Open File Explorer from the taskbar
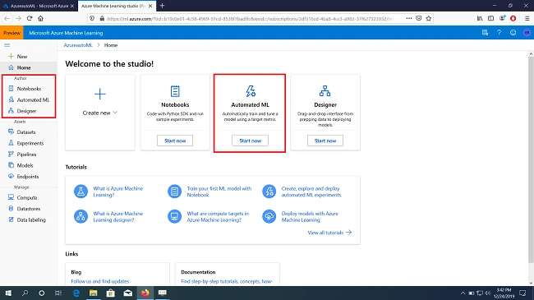 click(94, 293)
